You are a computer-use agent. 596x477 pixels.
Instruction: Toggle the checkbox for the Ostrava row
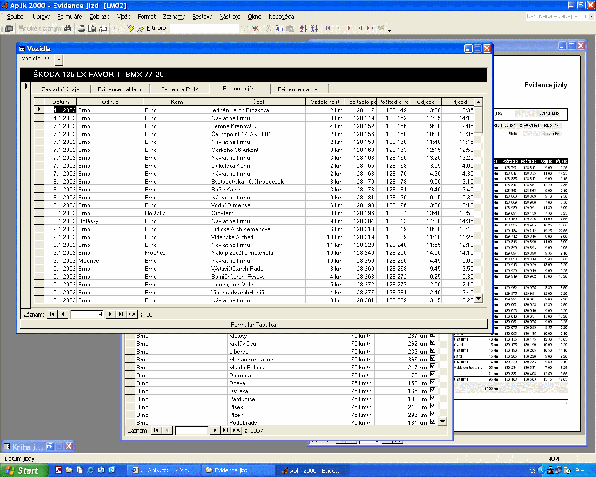tap(433, 390)
